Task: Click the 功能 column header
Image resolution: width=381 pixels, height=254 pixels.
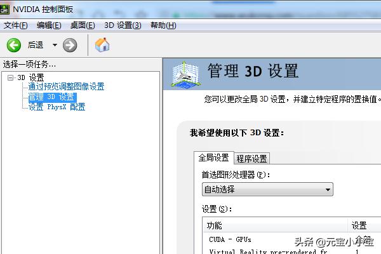Action: [275, 225]
